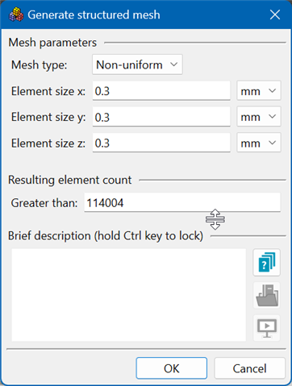
Task: Expand the mm unit dropdown for size x
Action: click(259, 91)
